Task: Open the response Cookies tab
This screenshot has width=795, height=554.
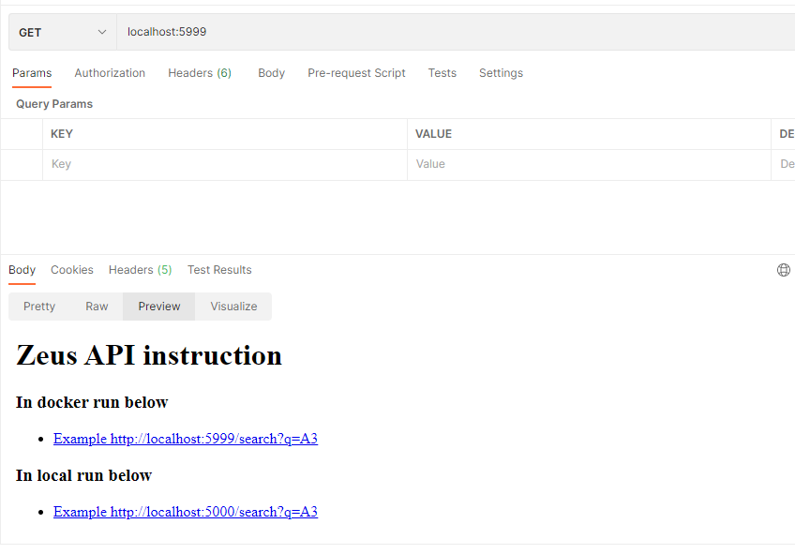Action: [72, 270]
